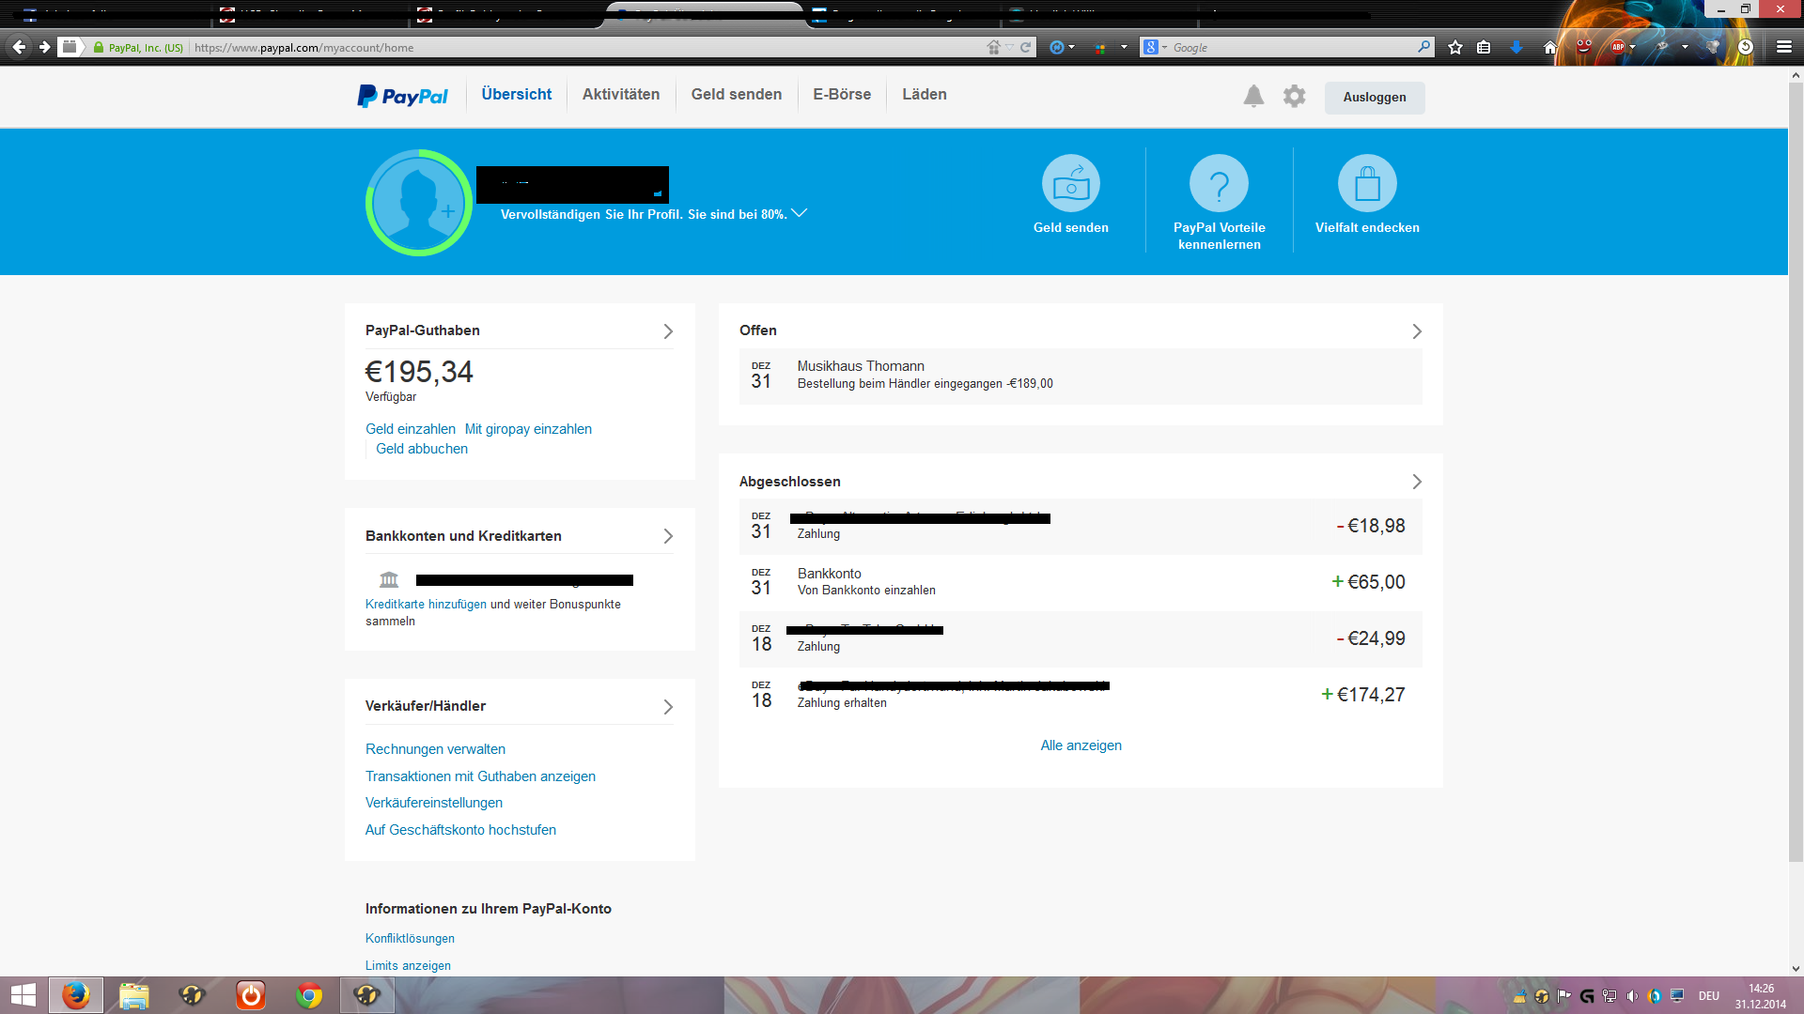Open the Adblock Plus dropdown arrow
1804x1014 pixels.
pyautogui.click(x=1633, y=47)
